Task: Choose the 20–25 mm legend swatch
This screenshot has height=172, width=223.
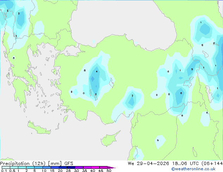Action: click(63, 167)
